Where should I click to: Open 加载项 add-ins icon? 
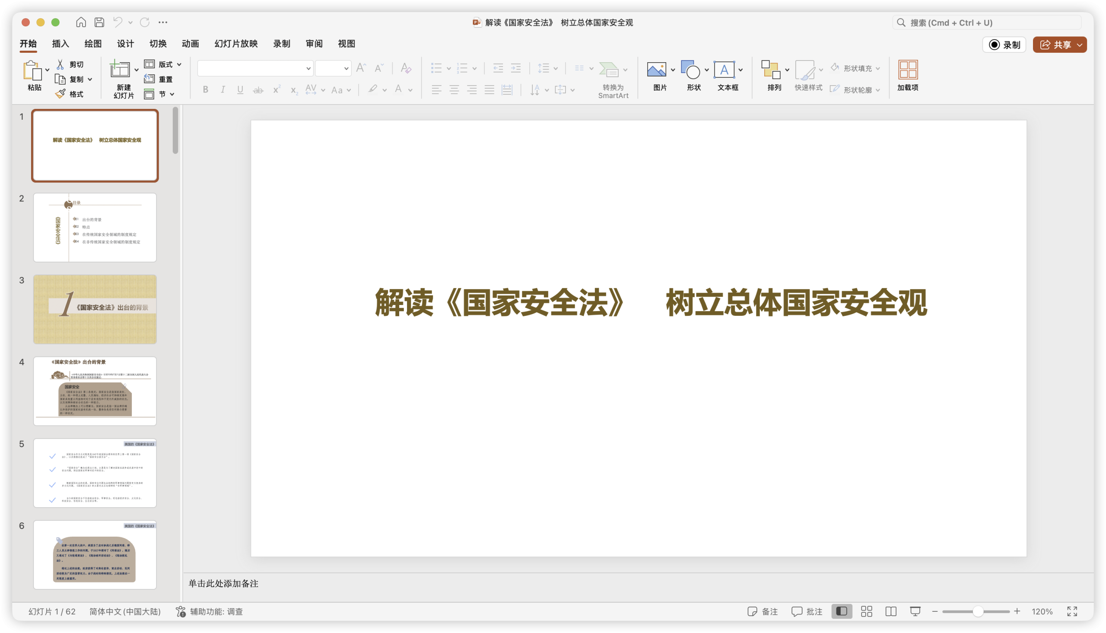(x=908, y=70)
